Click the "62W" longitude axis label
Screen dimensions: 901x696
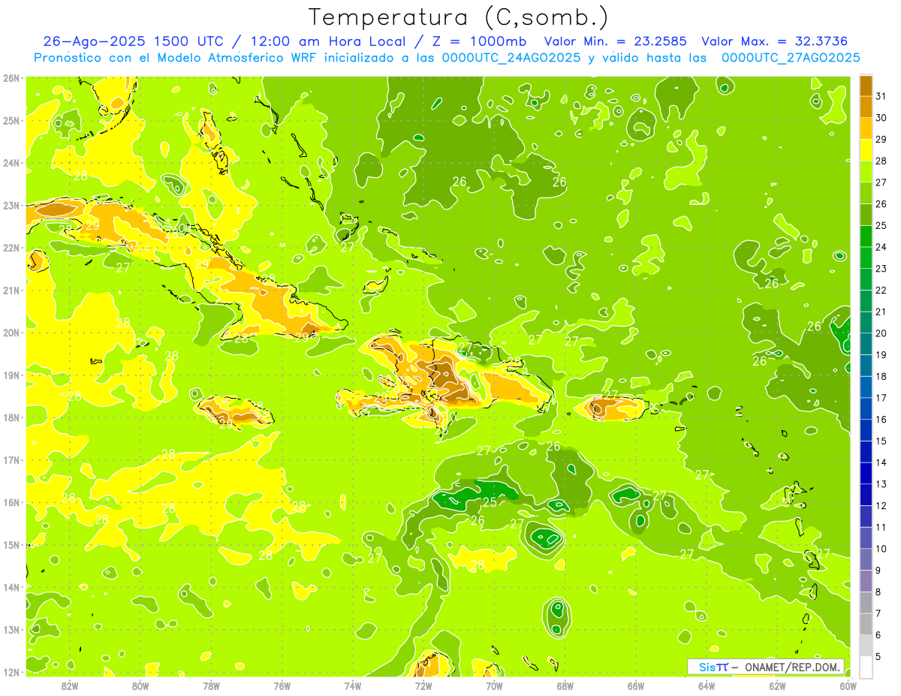pos(777,685)
